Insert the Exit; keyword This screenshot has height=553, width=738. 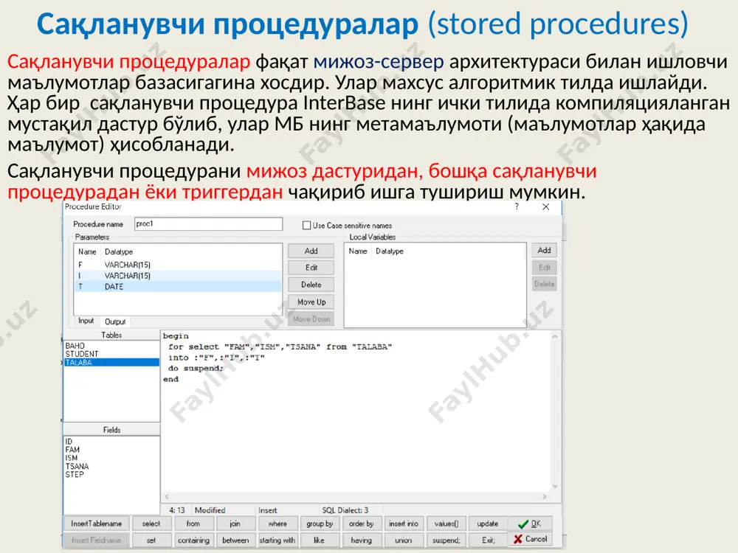[x=488, y=540]
